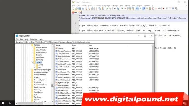
Task: Click the registry tree scrollbar down arrow
Action: (53, 101)
